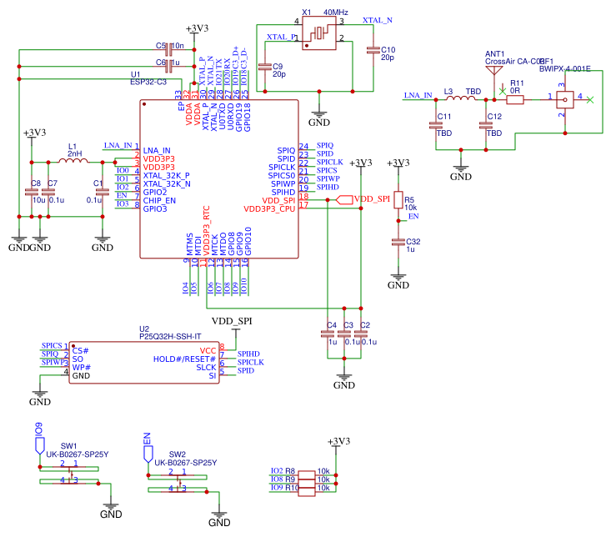Click the P25Q32H-SSH-IT part label
The image size is (611, 537).
170,336
